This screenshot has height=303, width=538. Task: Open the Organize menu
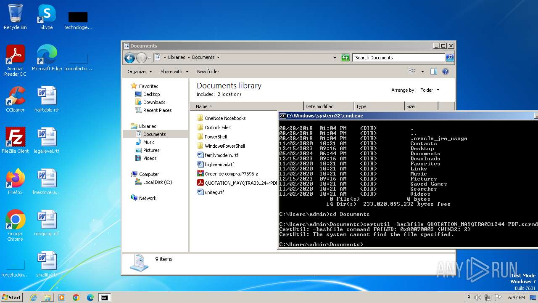140,72
